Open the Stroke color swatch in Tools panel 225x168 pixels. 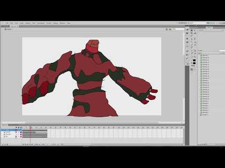click(x=194, y=60)
